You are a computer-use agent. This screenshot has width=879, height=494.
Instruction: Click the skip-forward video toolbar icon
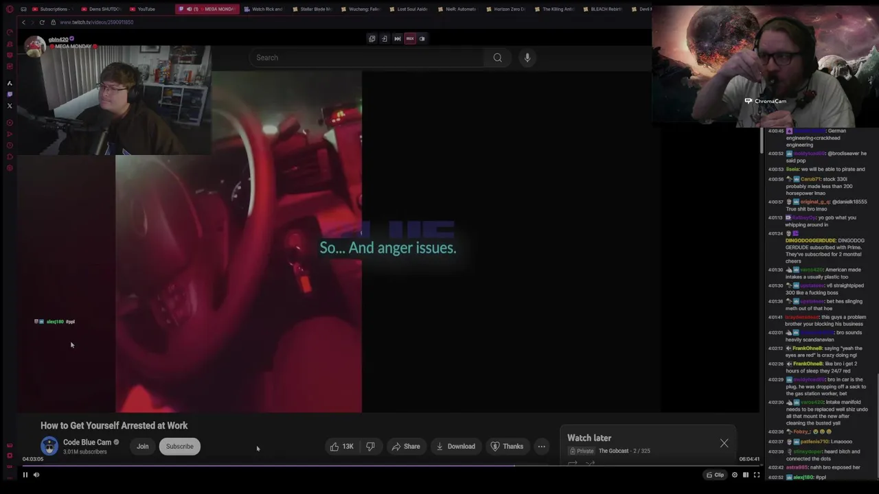click(x=397, y=38)
